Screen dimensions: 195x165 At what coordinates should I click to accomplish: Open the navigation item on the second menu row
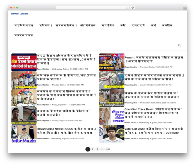(x=23, y=35)
